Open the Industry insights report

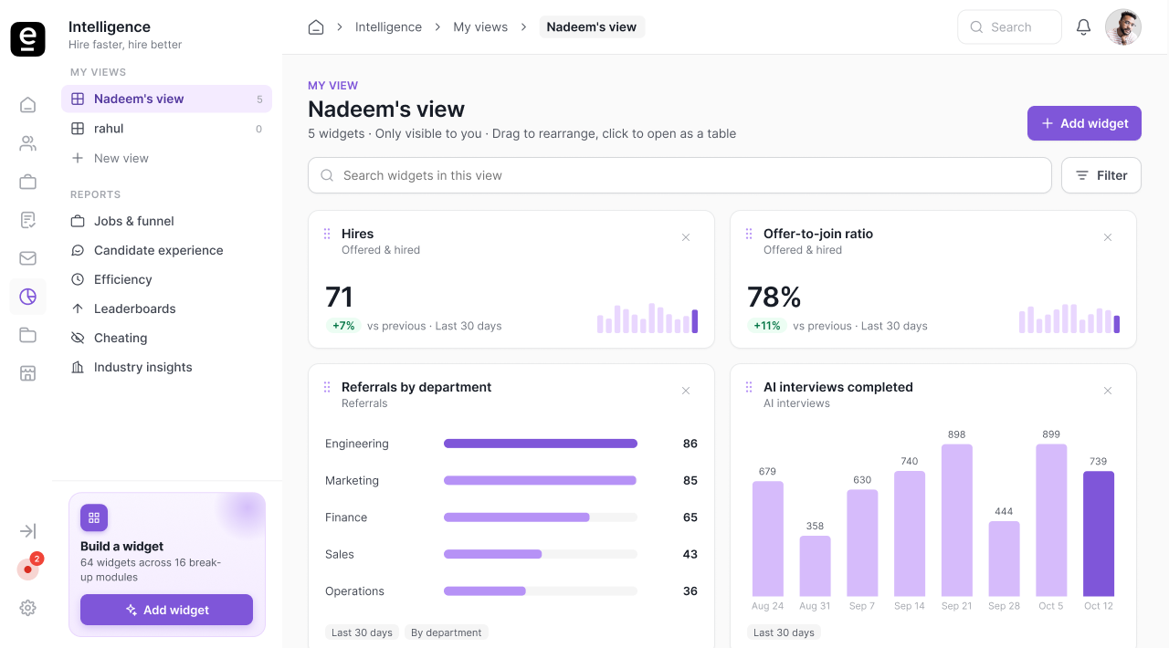(x=166, y=367)
